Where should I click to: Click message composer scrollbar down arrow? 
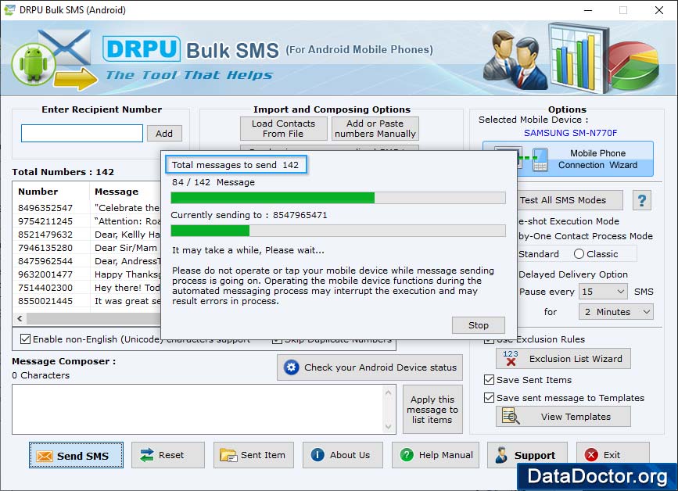tap(389, 427)
